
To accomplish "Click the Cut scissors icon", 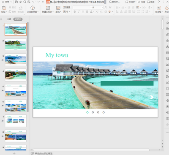I will [x=10, y=7].
